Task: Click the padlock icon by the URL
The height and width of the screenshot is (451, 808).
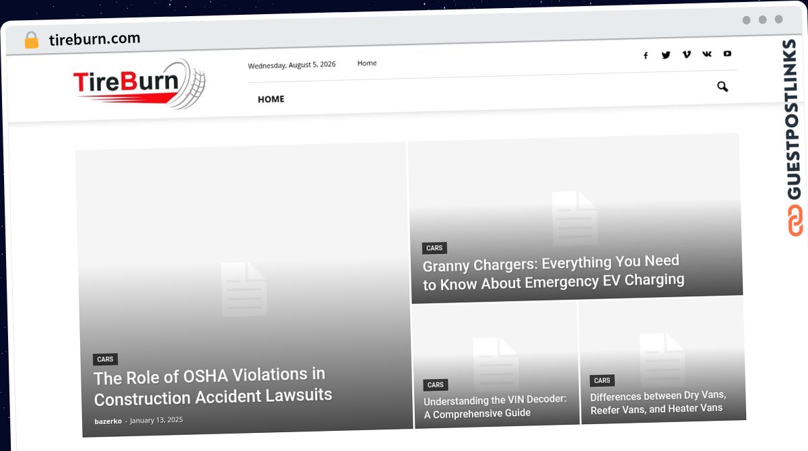Action: 32,40
